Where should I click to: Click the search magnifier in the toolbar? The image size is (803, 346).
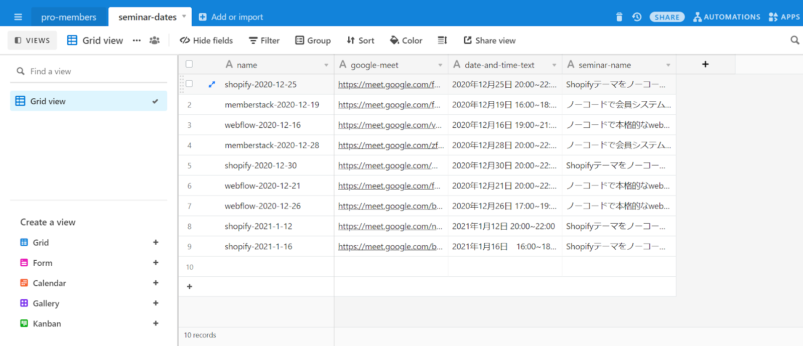pos(795,40)
